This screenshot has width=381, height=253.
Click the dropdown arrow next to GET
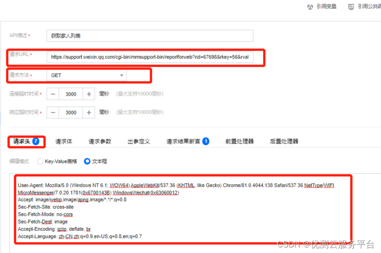[122, 75]
